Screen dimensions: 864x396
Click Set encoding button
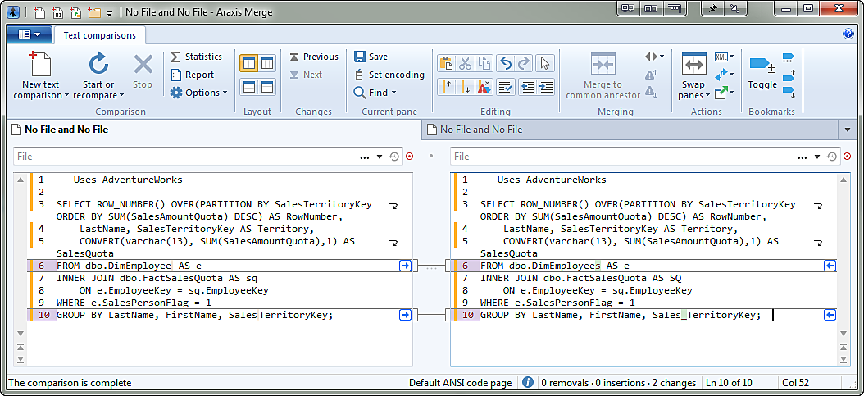point(389,75)
